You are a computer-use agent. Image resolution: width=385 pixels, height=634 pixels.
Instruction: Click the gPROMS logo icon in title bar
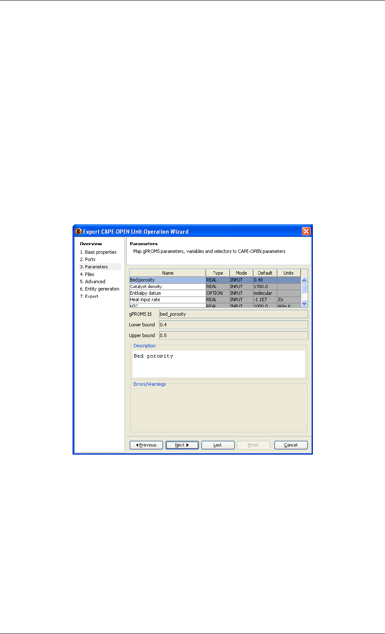(78, 232)
